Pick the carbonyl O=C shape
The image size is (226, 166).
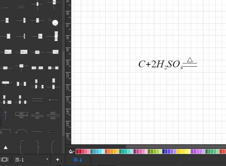53,84
